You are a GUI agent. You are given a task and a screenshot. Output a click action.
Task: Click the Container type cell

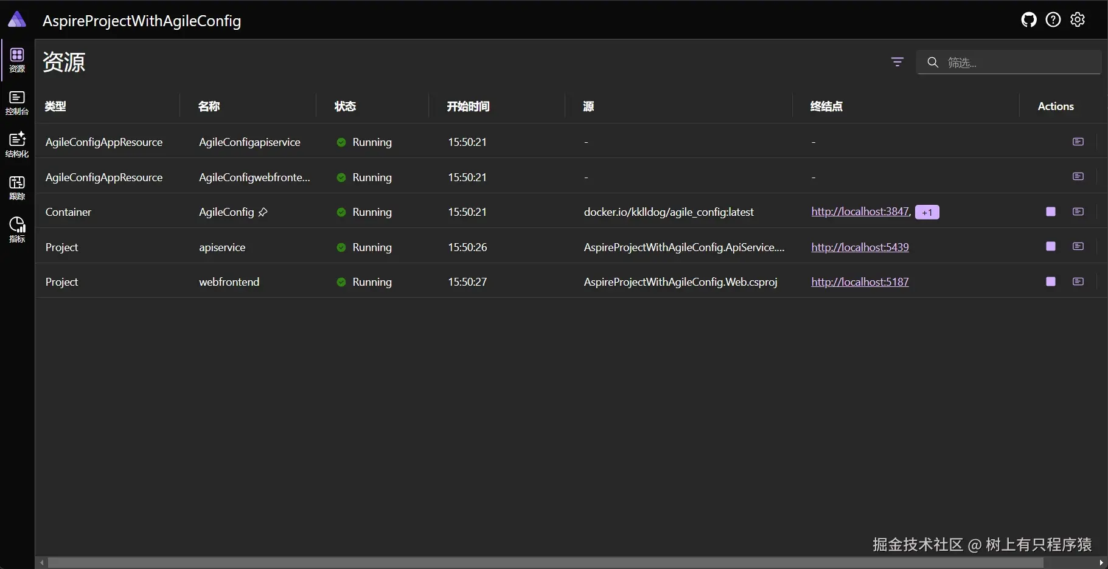pyautogui.click(x=68, y=212)
